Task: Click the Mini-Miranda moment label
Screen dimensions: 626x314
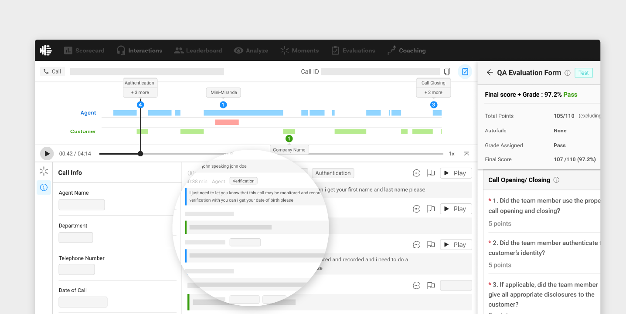Action: click(x=223, y=92)
